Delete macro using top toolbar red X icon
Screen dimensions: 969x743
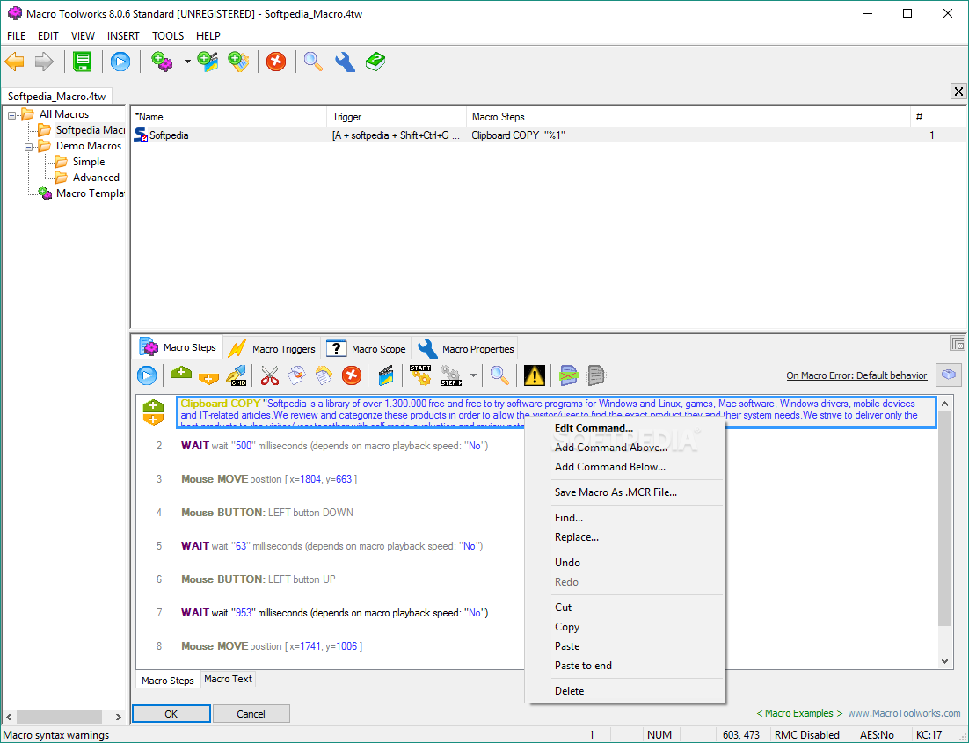[276, 62]
